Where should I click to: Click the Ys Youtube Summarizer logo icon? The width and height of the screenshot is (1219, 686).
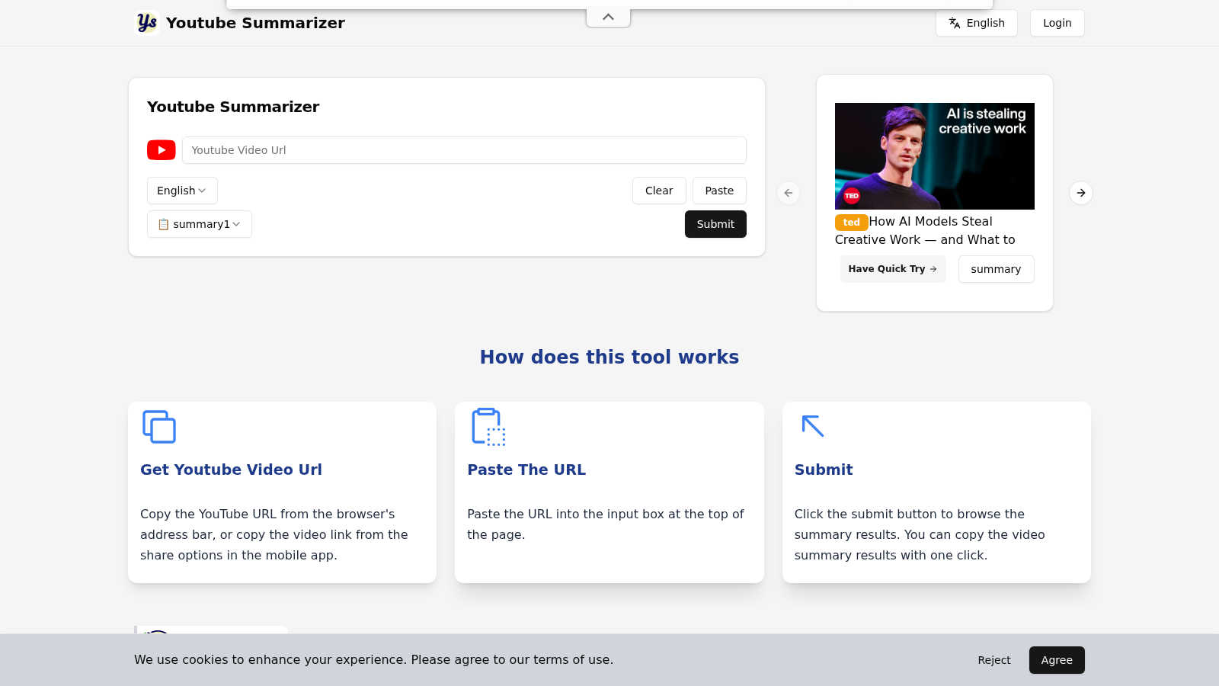(147, 23)
